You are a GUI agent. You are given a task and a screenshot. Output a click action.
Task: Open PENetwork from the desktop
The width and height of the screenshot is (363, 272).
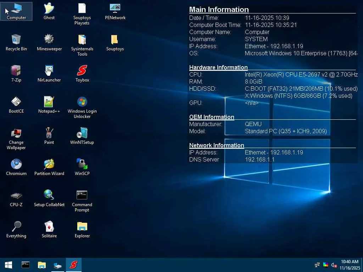click(x=115, y=12)
